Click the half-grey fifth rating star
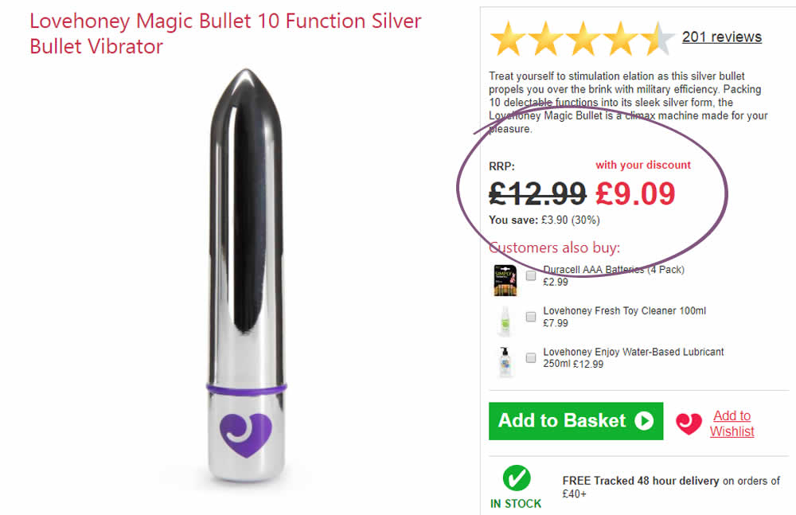Image resolution: width=796 pixels, height=515 pixels. click(x=657, y=38)
